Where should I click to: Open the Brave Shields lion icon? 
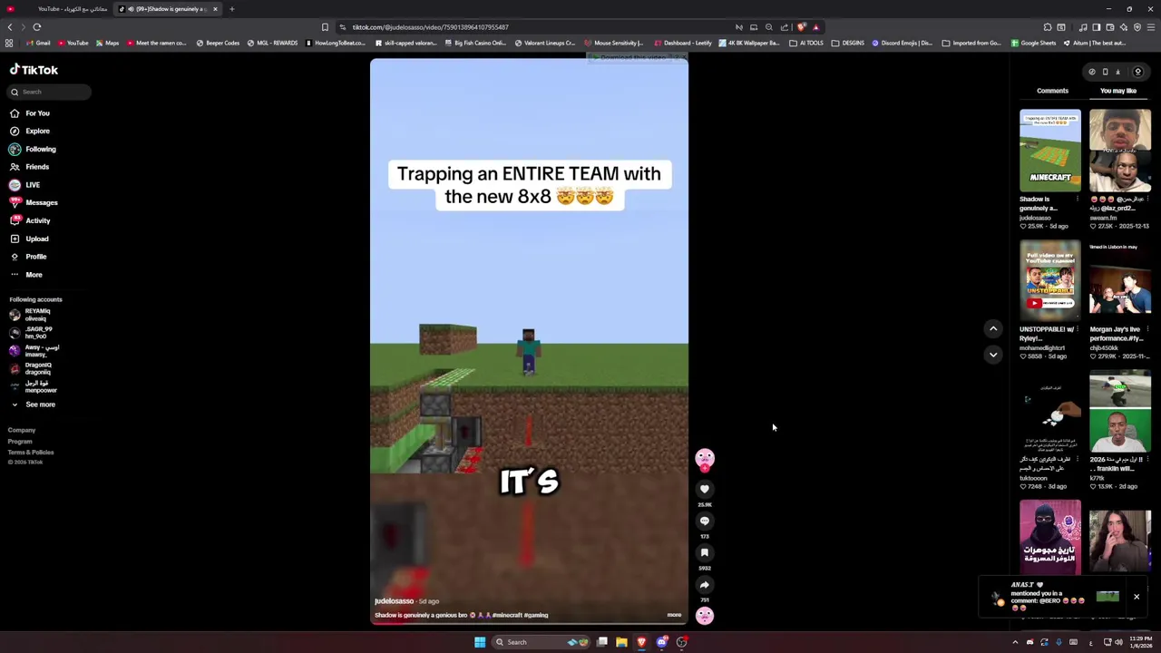tap(802, 27)
